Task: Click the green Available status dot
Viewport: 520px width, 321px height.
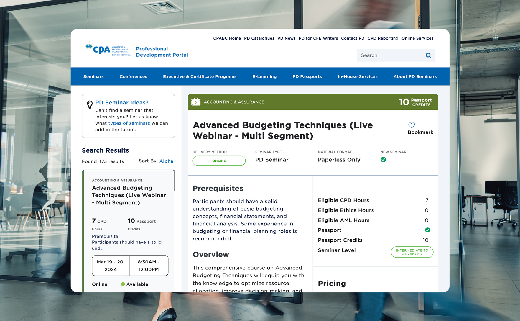Action: [123, 284]
